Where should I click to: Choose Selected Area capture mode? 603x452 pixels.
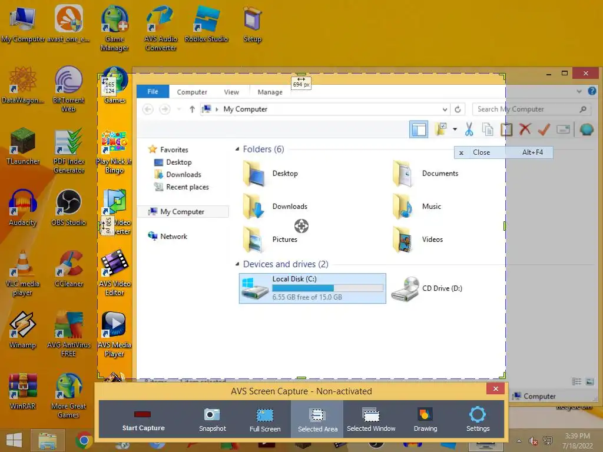point(317,419)
